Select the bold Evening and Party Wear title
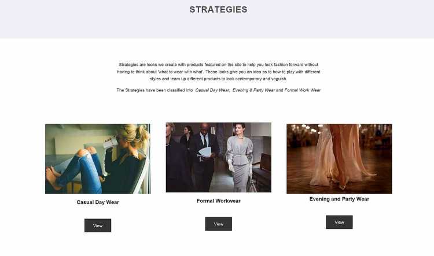 pos(339,199)
